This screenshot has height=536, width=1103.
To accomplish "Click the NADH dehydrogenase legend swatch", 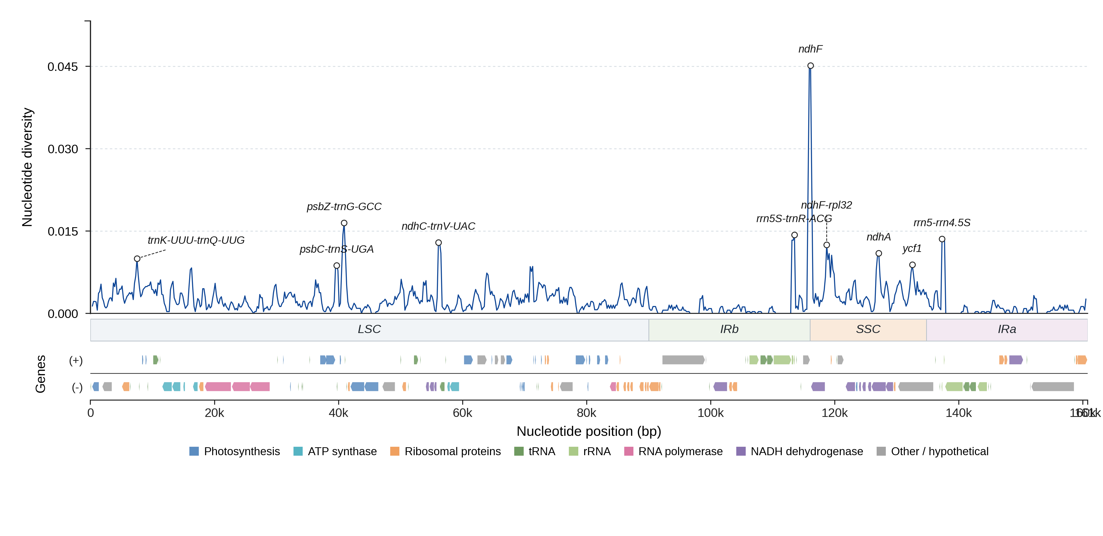I will 741,451.
